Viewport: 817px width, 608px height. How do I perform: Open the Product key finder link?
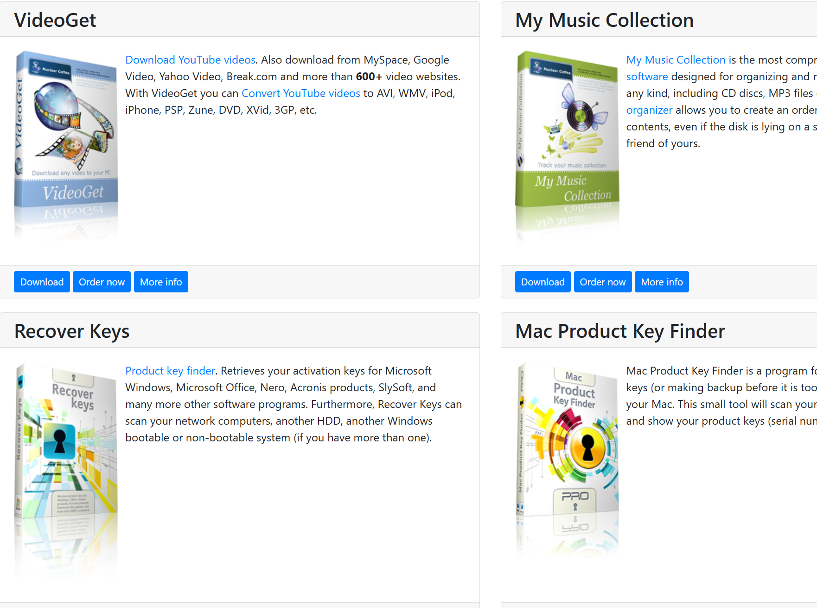tap(170, 371)
